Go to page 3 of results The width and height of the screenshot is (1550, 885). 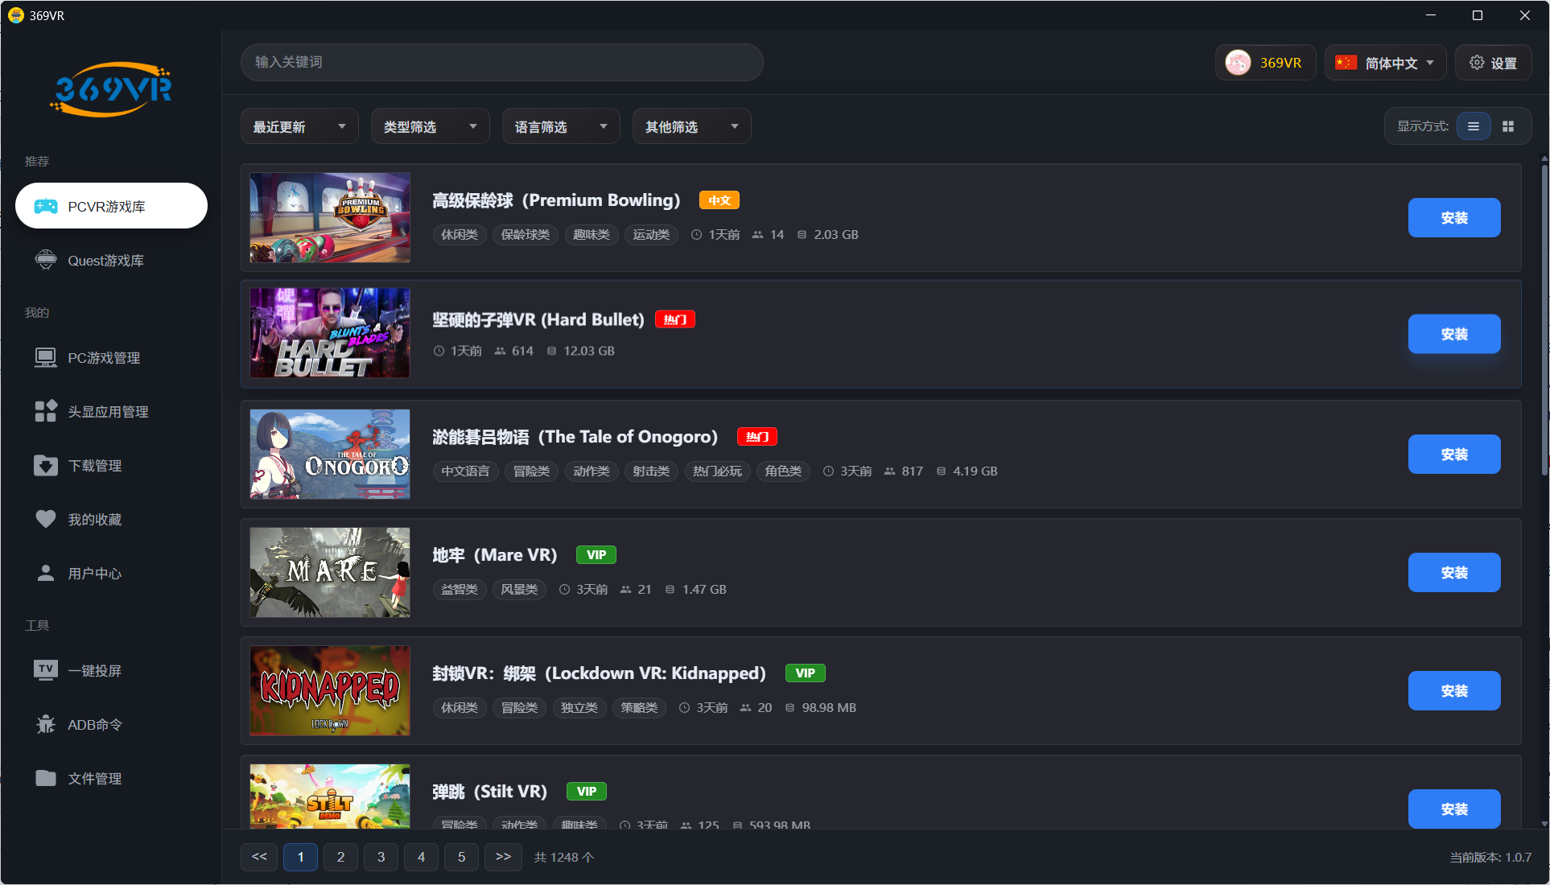[381, 857]
